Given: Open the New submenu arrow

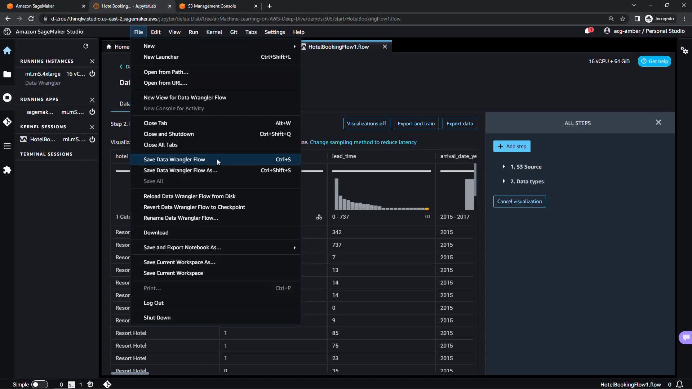Looking at the screenshot, I should pos(294,46).
